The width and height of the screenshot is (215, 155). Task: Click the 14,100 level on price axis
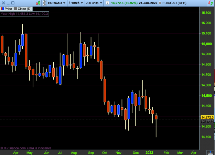pyautogui.click(x=206, y=137)
